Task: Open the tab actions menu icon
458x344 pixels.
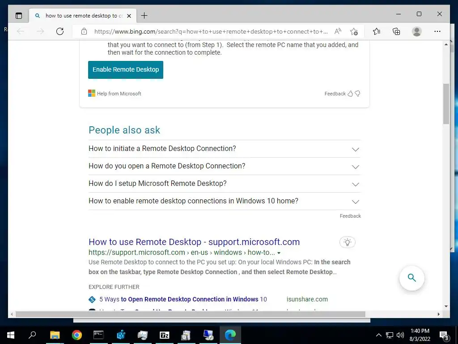Action: tap(19, 16)
